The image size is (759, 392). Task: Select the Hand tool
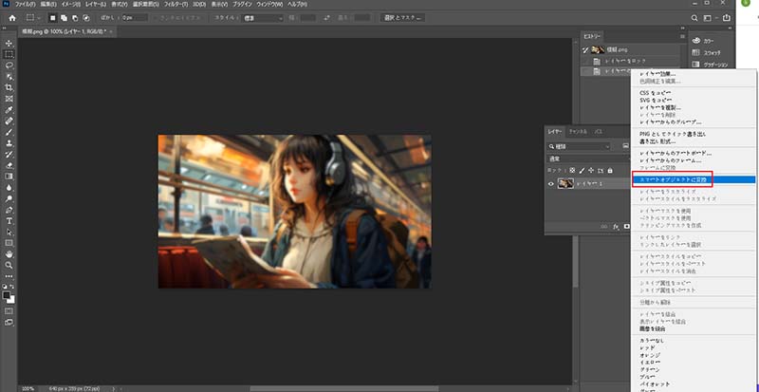point(9,254)
